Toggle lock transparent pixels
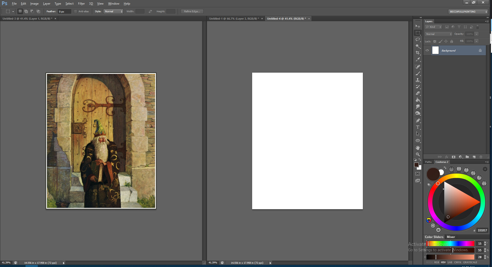 click(x=435, y=41)
